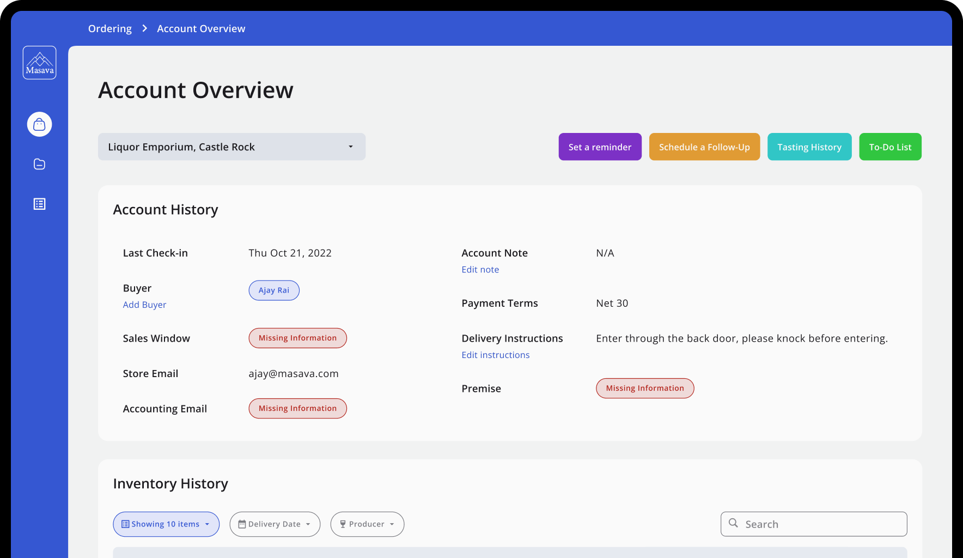Viewport: 963px width, 558px height.
Task: Go to Ordering breadcrumb
Action: (110, 28)
